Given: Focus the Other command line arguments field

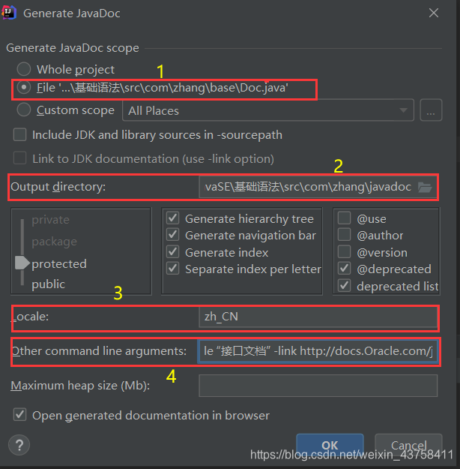Looking at the screenshot, I should coord(318,351).
